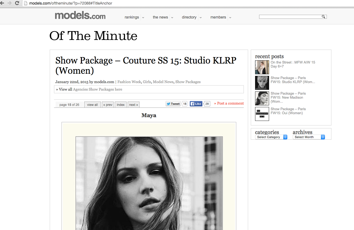Image resolution: width=354 pixels, height=230 pixels.
Task: Click the view all button
Action: [x=92, y=105]
